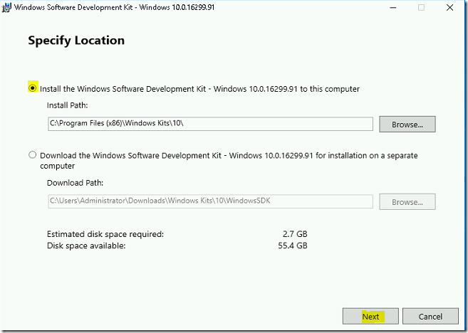Cancel the SDK installation
Image resolution: width=468 pixels, height=333 pixels.
pos(430,317)
